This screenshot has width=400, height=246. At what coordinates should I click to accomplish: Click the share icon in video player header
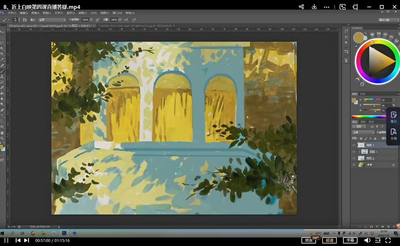coord(301,7)
